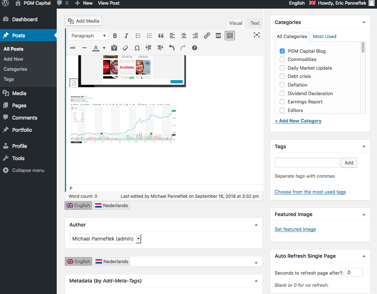Click the tags input field
The image size is (377, 294).
click(x=307, y=163)
